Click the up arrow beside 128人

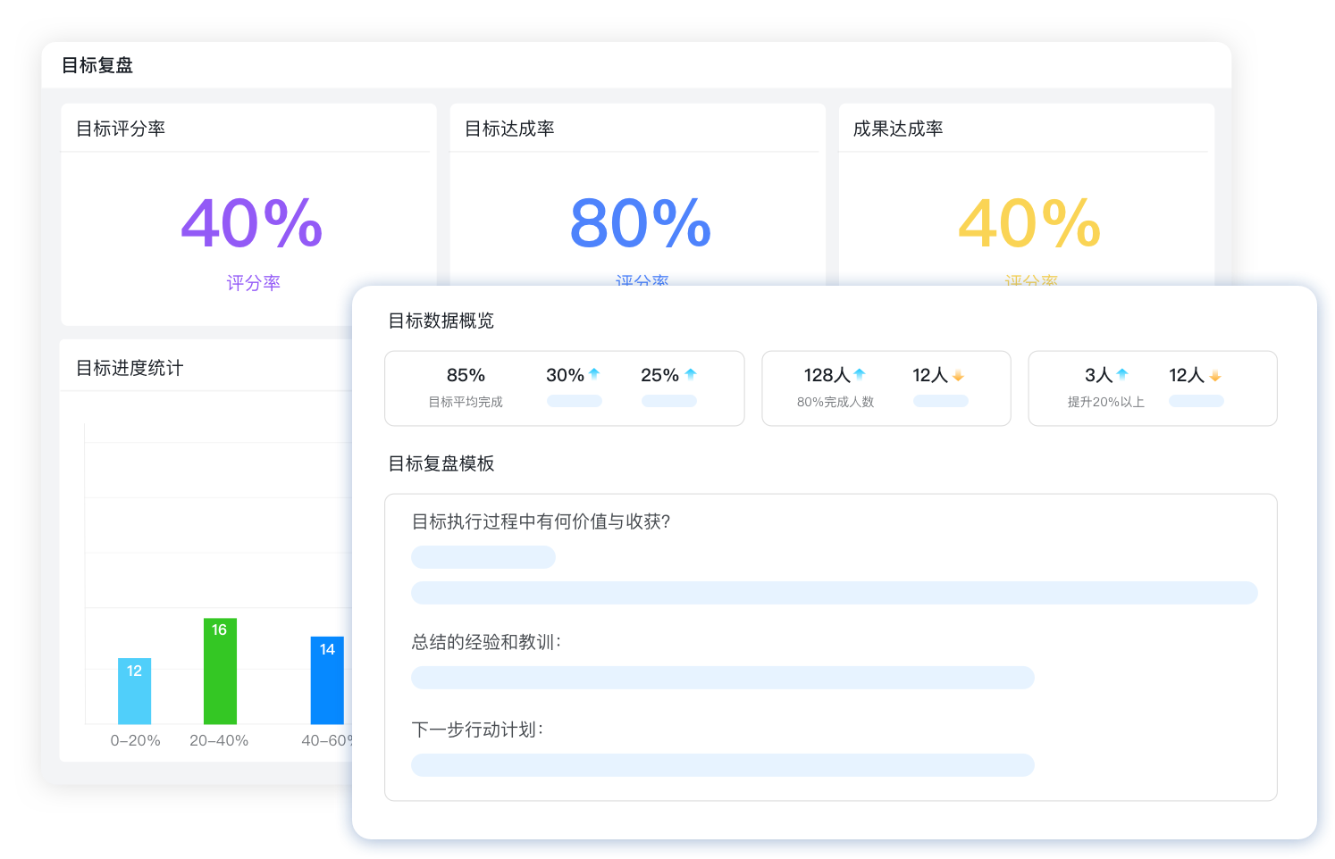[859, 374]
